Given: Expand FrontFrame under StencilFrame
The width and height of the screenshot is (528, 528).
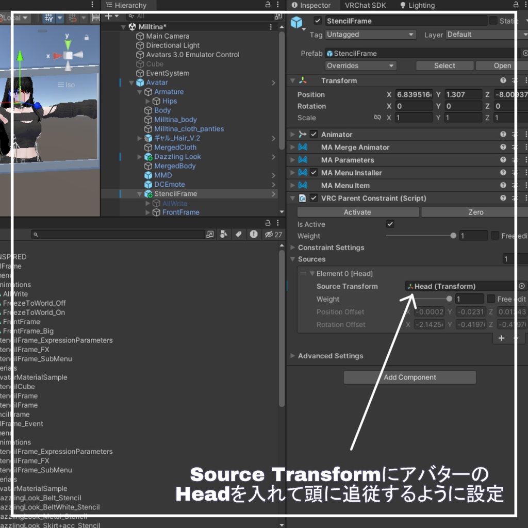Looking at the screenshot, I should tap(147, 212).
